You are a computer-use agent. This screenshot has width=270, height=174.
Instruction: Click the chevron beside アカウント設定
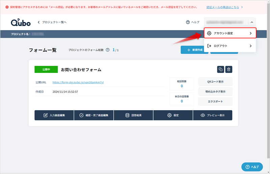click(250, 33)
